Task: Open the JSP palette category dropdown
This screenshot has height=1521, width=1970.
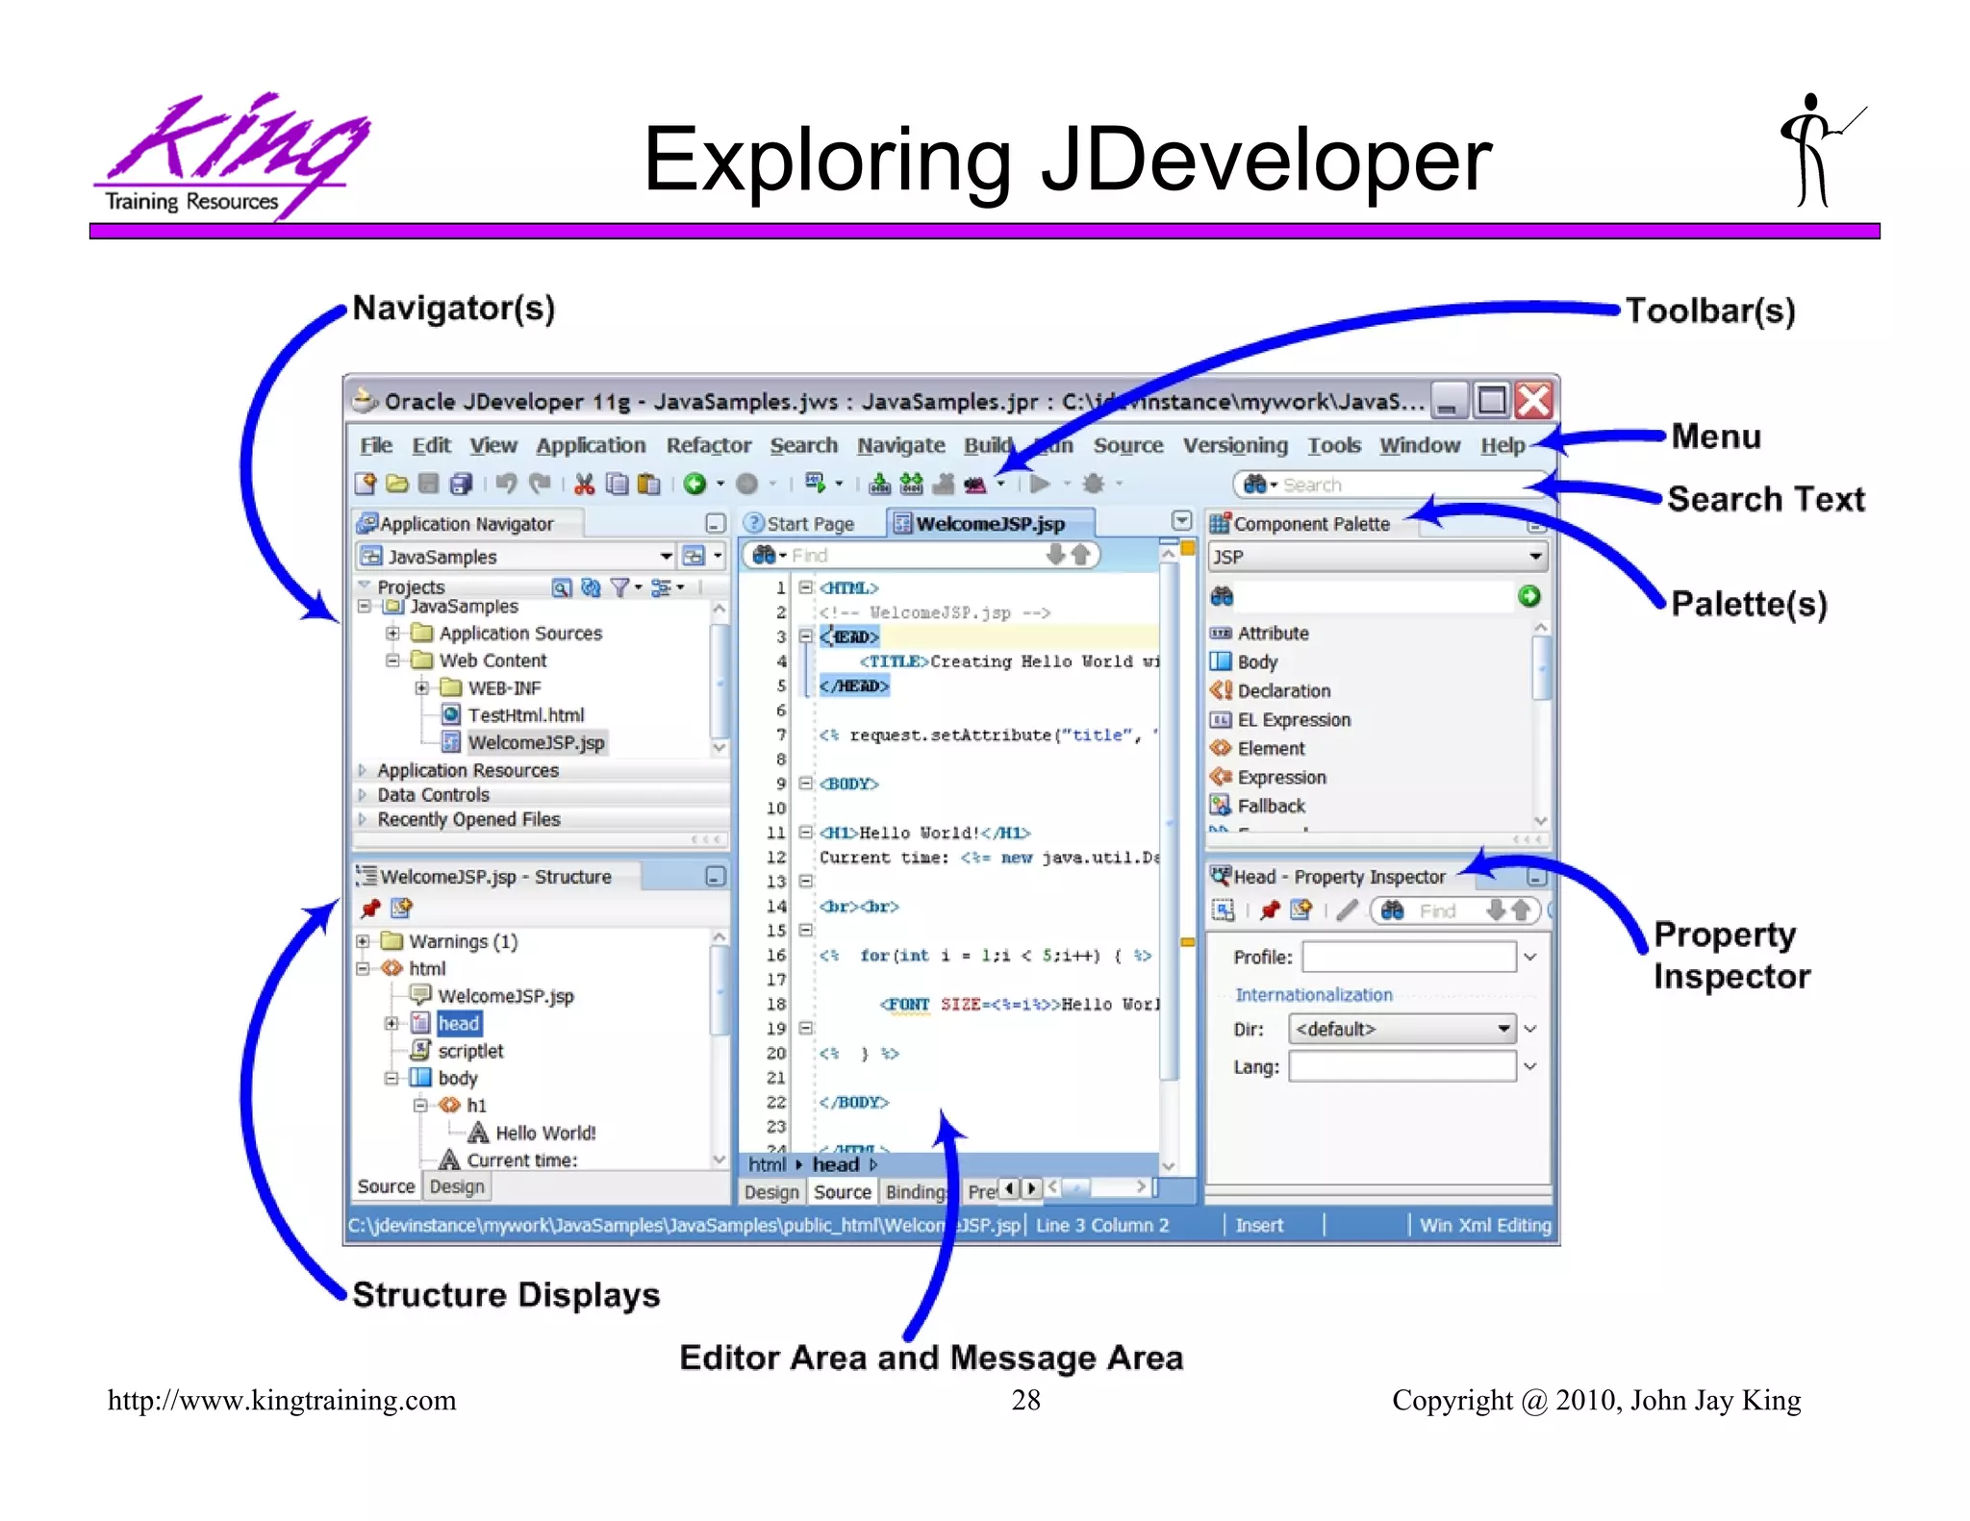Action: (x=1535, y=557)
